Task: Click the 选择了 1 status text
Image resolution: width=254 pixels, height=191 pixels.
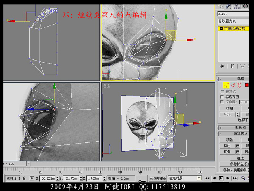Action: point(13,178)
